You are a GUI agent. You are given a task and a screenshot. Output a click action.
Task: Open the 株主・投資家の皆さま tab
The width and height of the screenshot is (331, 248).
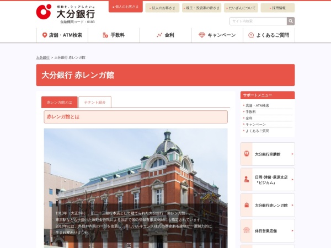(x=201, y=8)
